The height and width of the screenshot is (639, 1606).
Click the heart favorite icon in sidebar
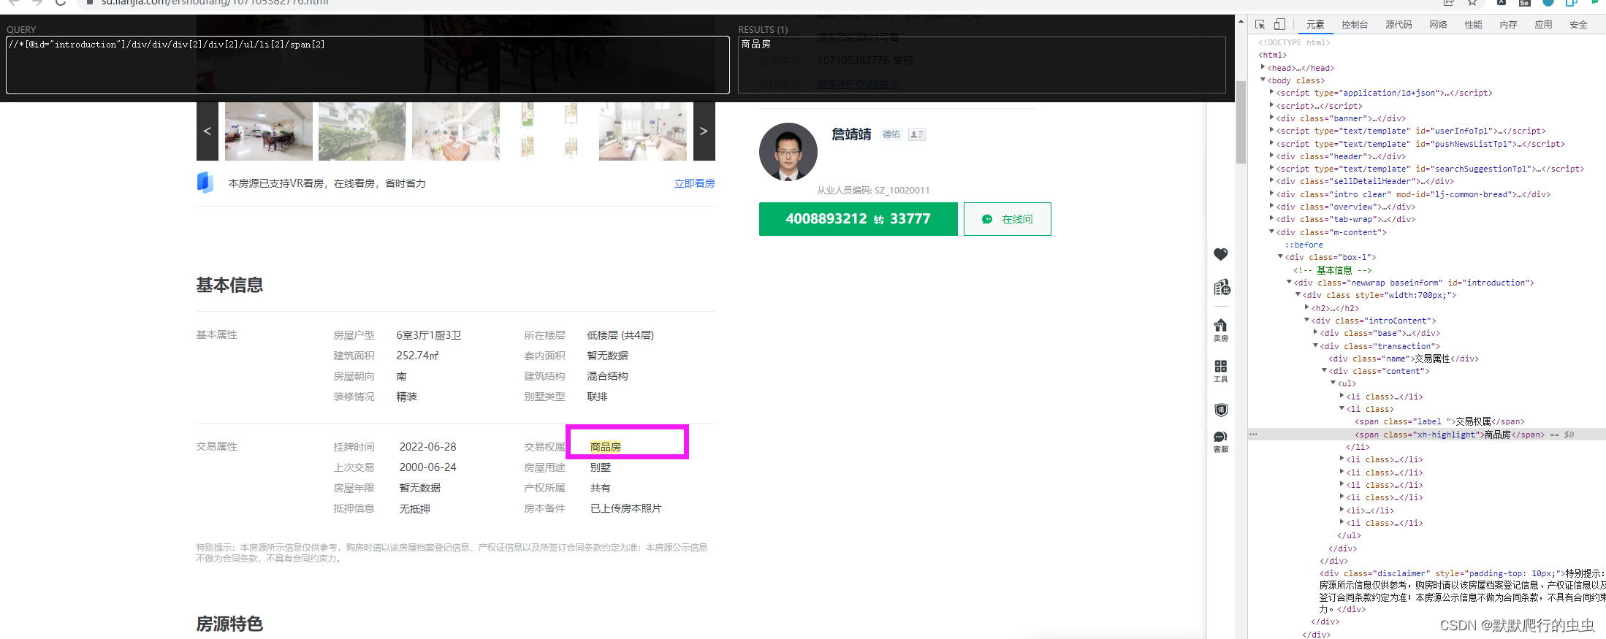tap(1221, 254)
